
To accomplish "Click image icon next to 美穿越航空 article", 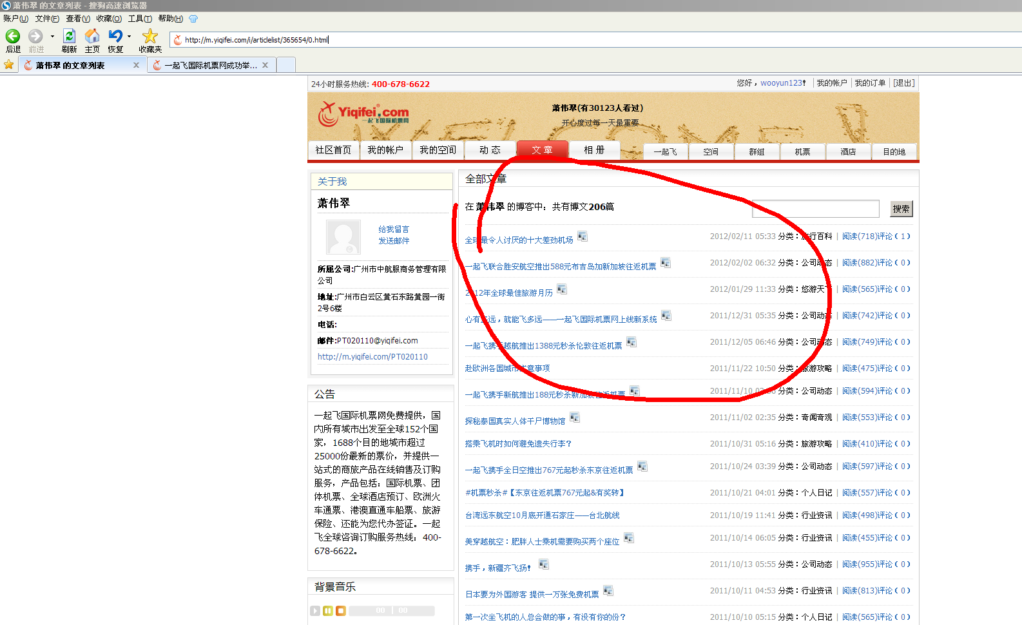I will (x=629, y=538).
